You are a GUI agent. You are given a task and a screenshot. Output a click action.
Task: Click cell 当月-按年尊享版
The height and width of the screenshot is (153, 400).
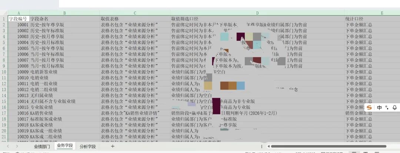[x=64, y=48]
